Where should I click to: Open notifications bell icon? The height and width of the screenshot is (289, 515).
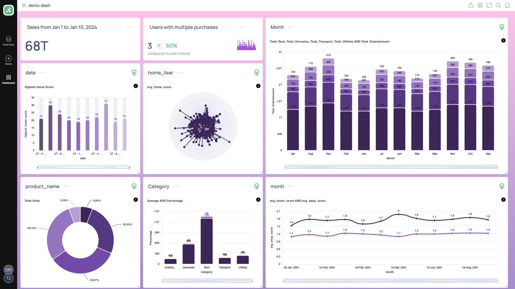507,5
